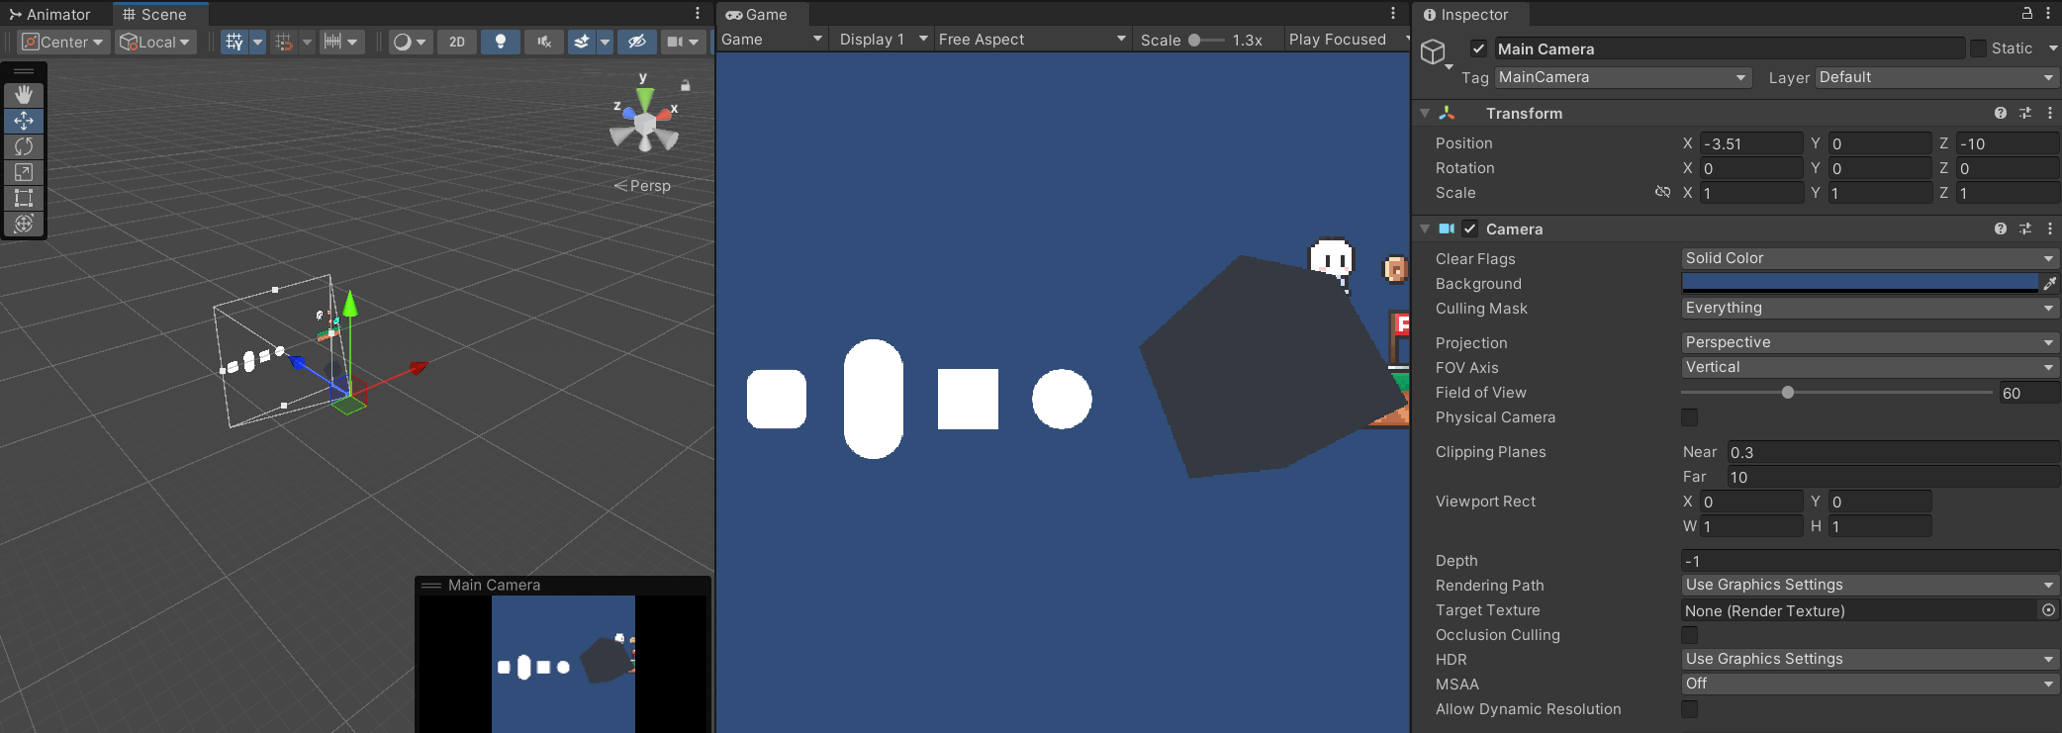Open the Clear Flags dropdown
The width and height of the screenshot is (2062, 733).
pyautogui.click(x=1870, y=258)
